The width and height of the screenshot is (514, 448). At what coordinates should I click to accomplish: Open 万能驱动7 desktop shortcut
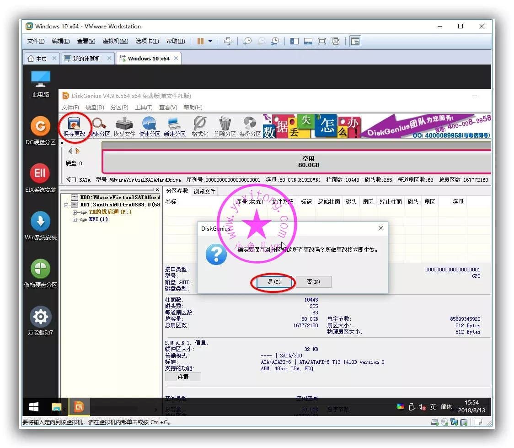click(41, 321)
